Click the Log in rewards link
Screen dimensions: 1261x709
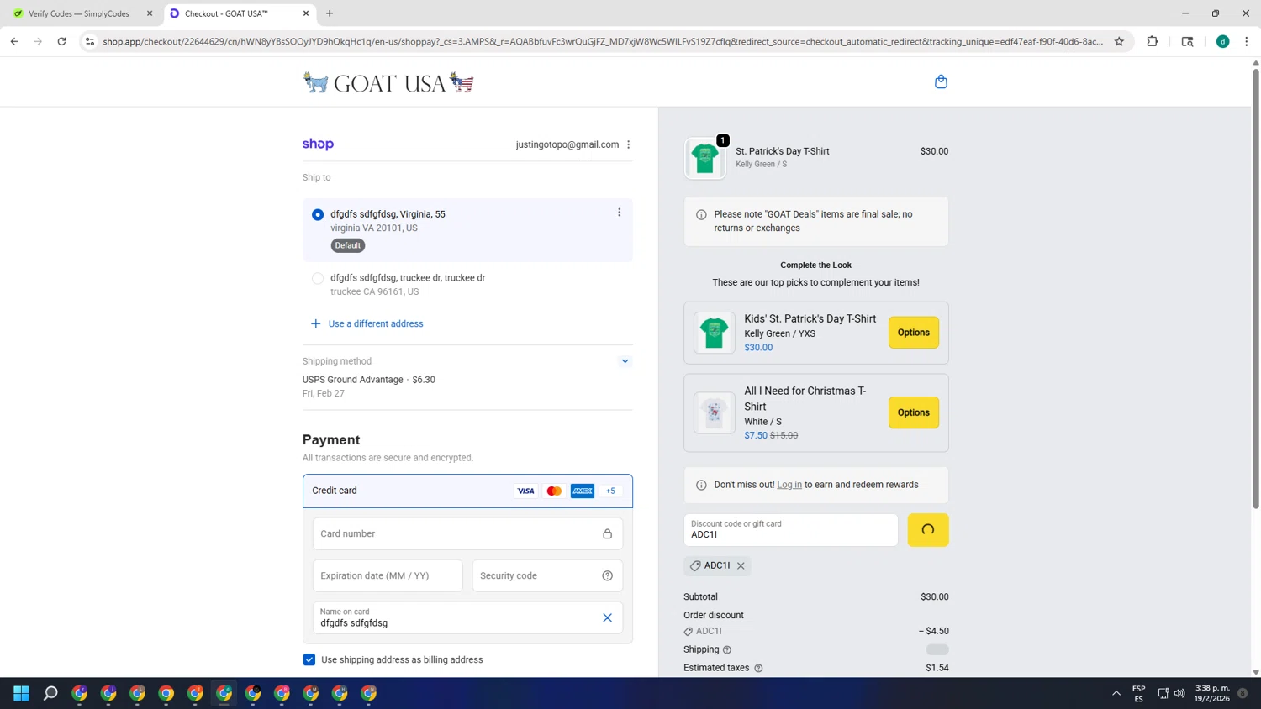[789, 485]
